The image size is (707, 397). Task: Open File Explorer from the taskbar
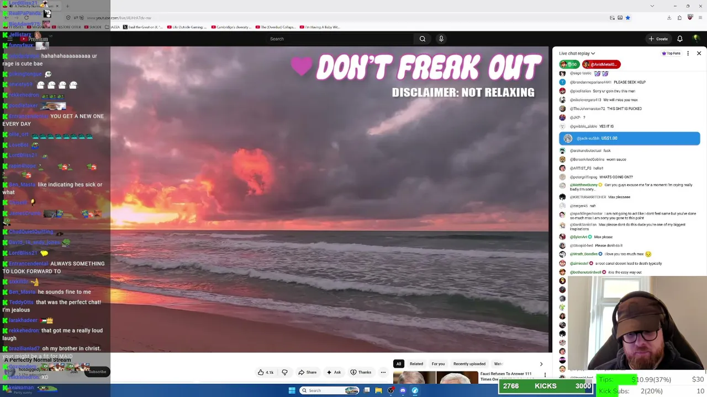tap(378, 390)
